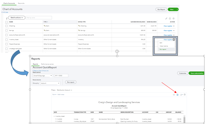205x124 pixels.
Task: Open the Group by Account dropdown
Action: pyautogui.click(x=50, y=83)
